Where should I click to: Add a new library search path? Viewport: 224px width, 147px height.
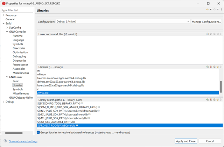(207, 99)
